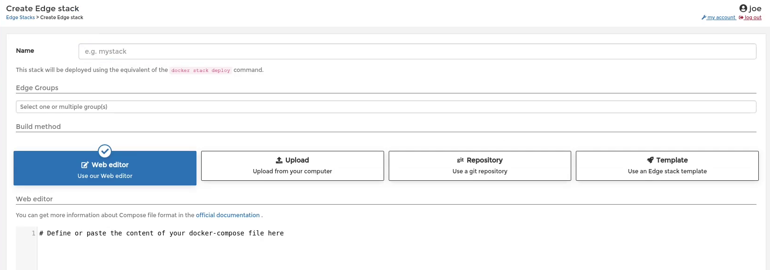Focus the stack Name input field
The image size is (770, 270).
[417, 51]
